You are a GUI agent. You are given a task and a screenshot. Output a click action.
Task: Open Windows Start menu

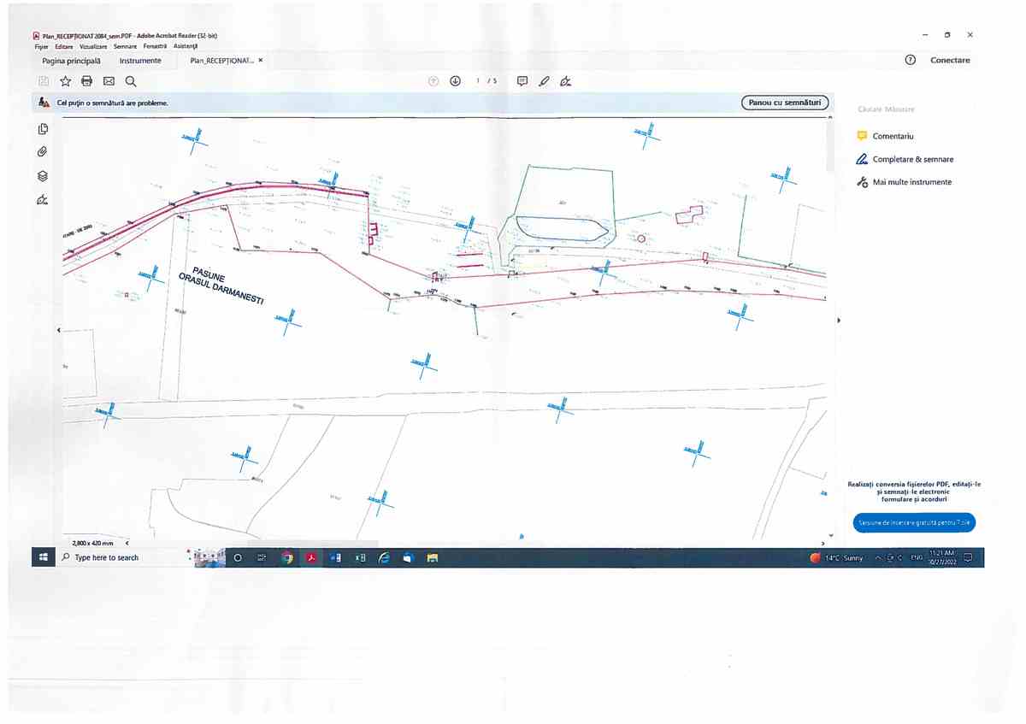43,557
